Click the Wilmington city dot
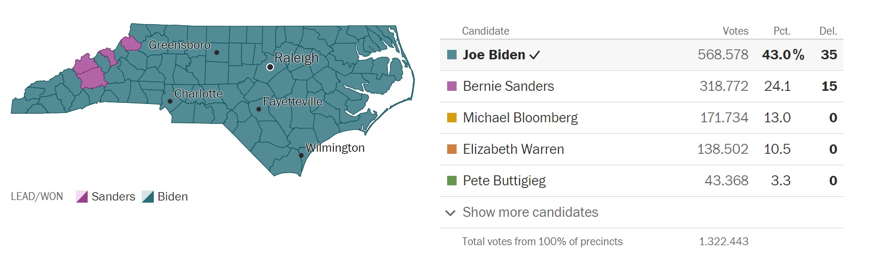Viewport: 877px width, 263px height. [301, 155]
